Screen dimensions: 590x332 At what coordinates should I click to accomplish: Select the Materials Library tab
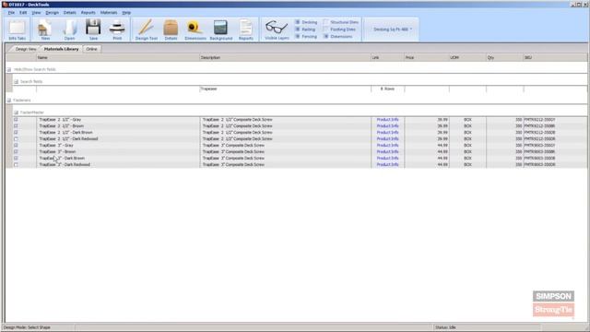click(62, 49)
